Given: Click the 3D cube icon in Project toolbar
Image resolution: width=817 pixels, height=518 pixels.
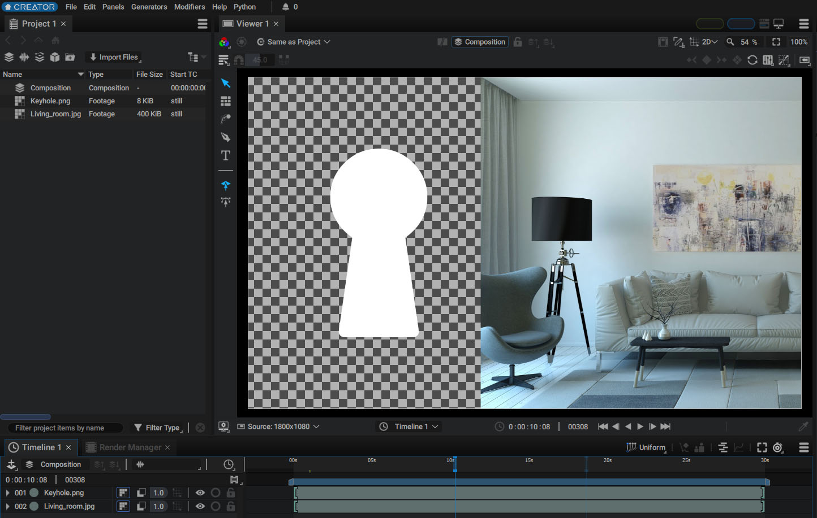Looking at the screenshot, I should (x=55, y=57).
